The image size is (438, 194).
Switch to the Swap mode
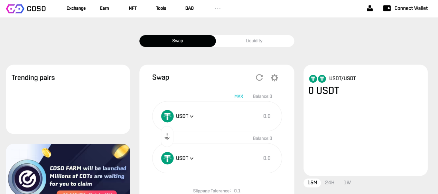click(178, 41)
